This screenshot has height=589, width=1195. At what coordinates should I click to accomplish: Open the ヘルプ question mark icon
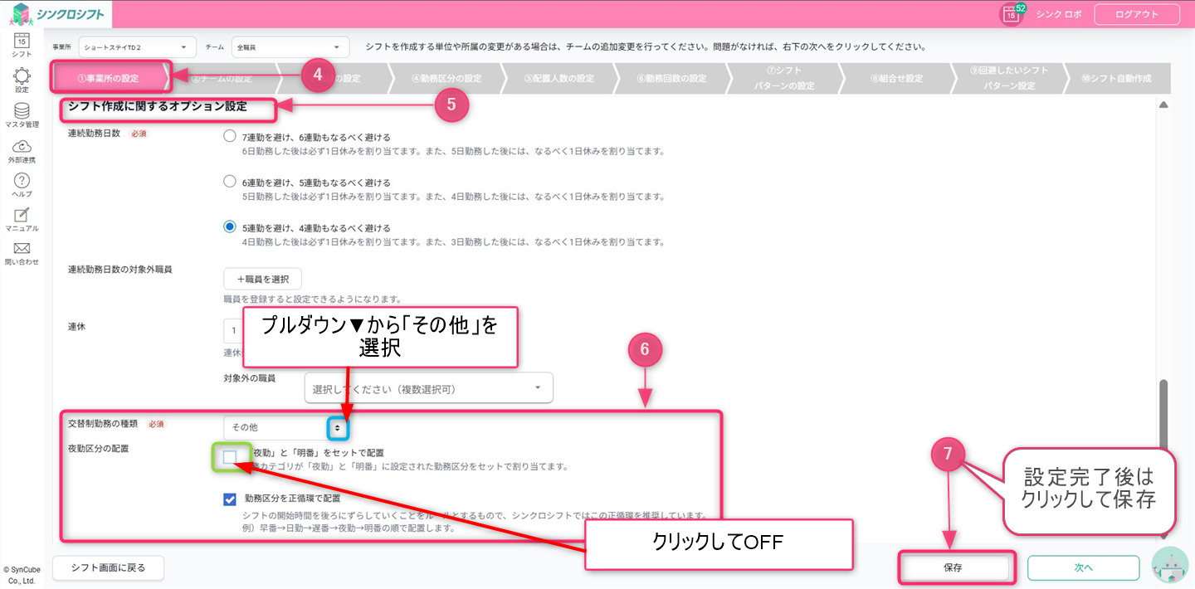tap(22, 181)
